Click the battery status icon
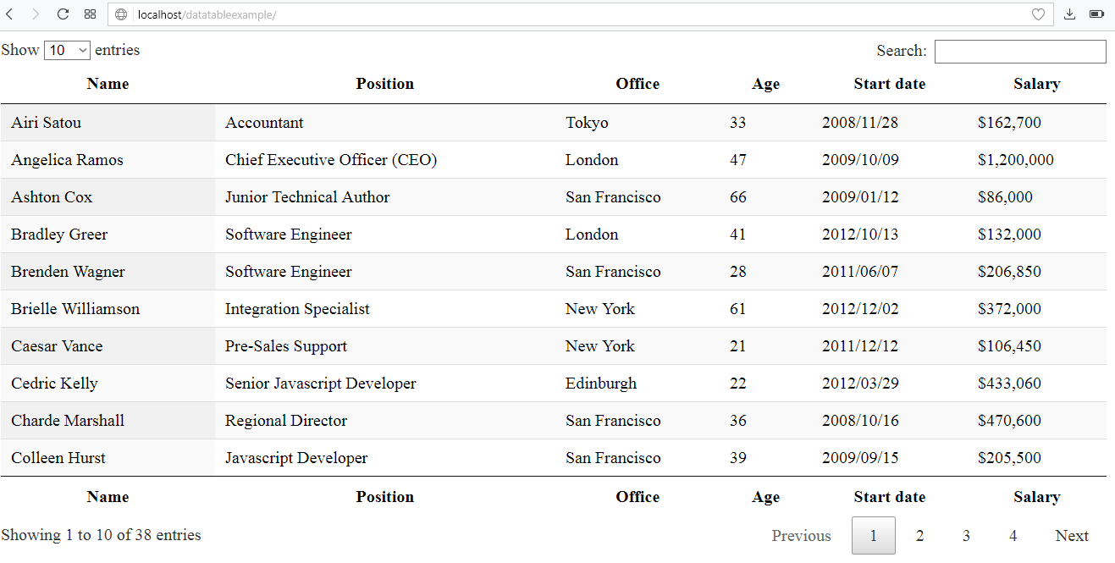The width and height of the screenshot is (1115, 563). point(1097,14)
